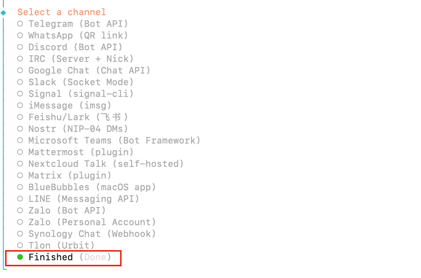Screen dimensions: 421x278
Task: Select BlueBubbles (macOS app) option
Action: point(92,187)
